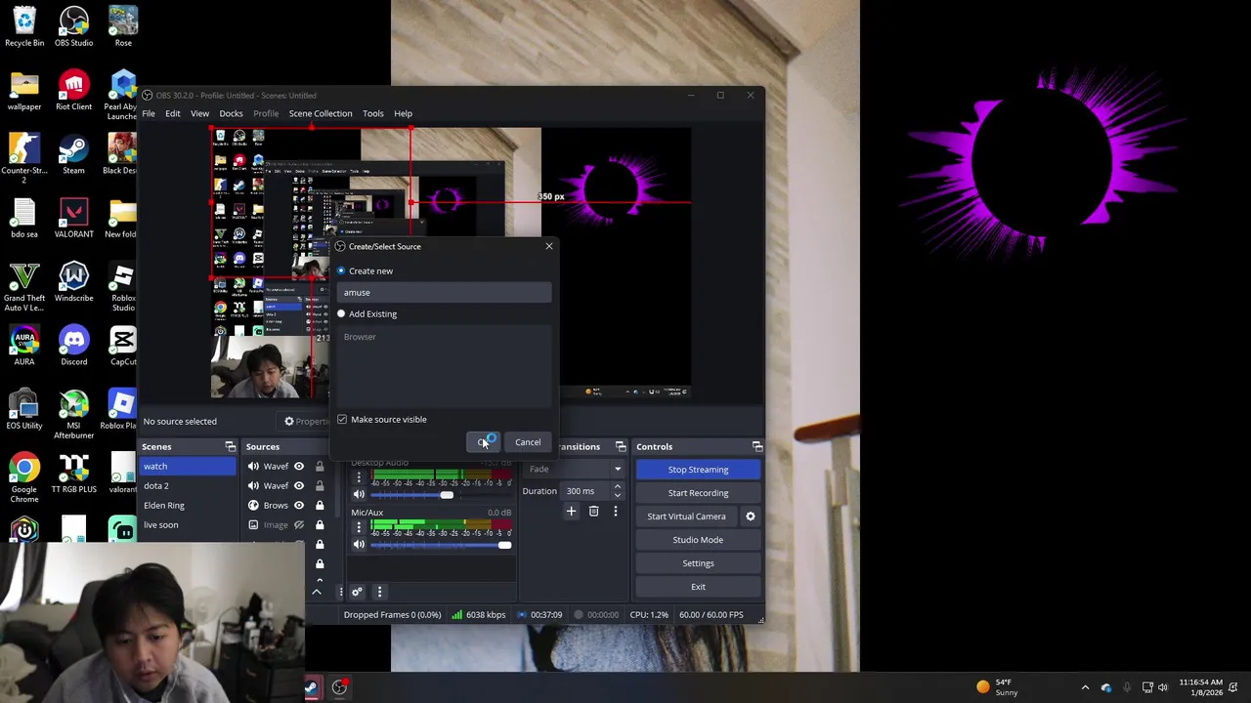Image resolution: width=1251 pixels, height=703 pixels.
Task: Click Start Recording button
Action: click(698, 493)
